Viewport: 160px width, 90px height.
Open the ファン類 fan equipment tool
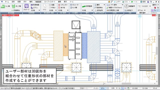click(5, 6)
